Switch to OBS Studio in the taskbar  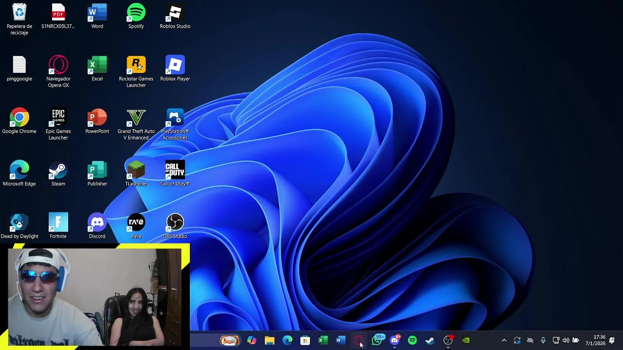448,340
